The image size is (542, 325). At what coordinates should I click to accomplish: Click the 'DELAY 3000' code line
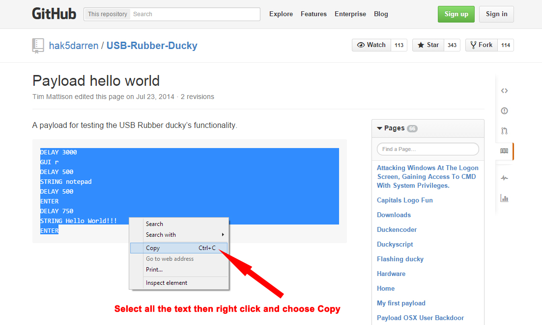58,152
